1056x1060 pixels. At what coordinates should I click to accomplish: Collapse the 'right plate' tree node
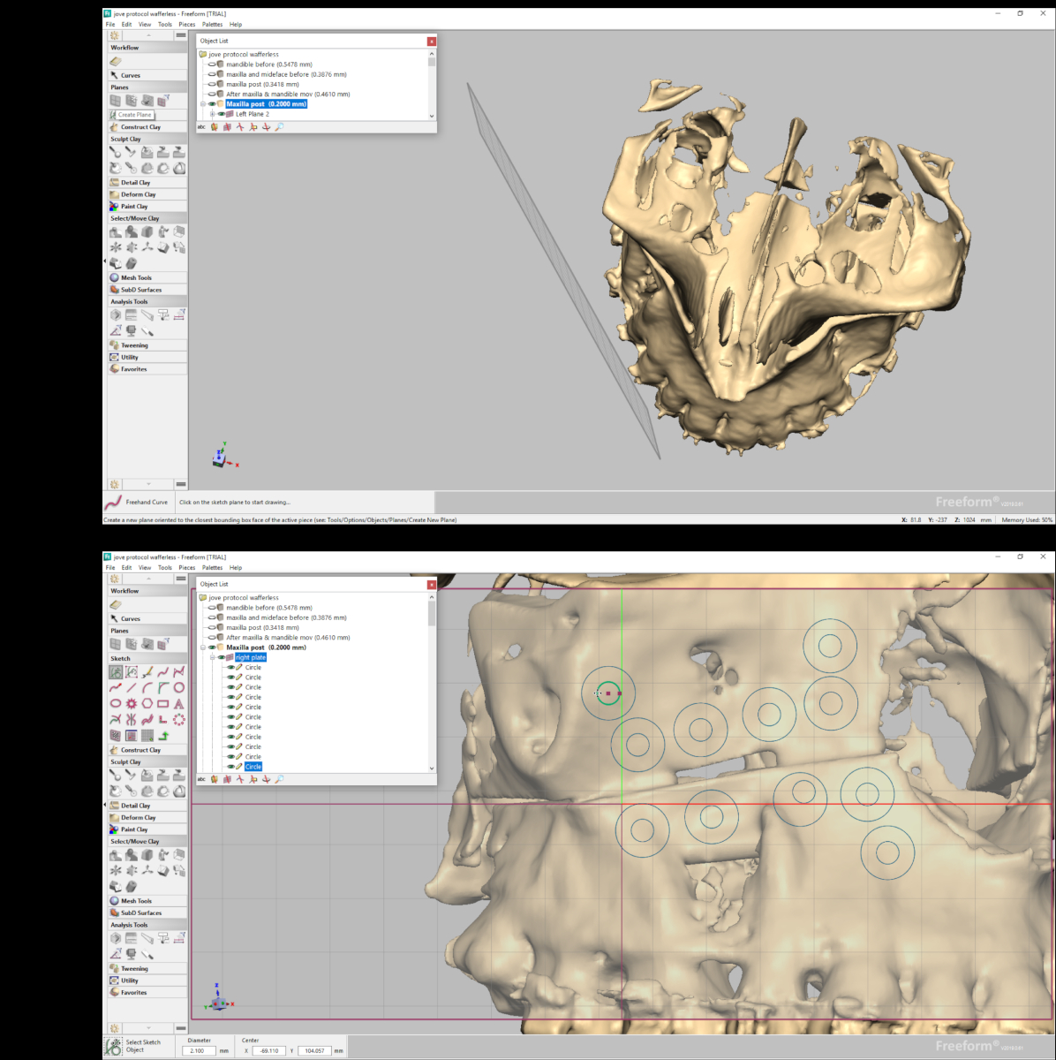[x=212, y=657]
